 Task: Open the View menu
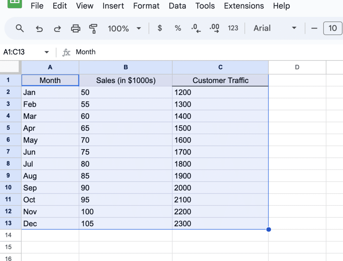point(85,6)
